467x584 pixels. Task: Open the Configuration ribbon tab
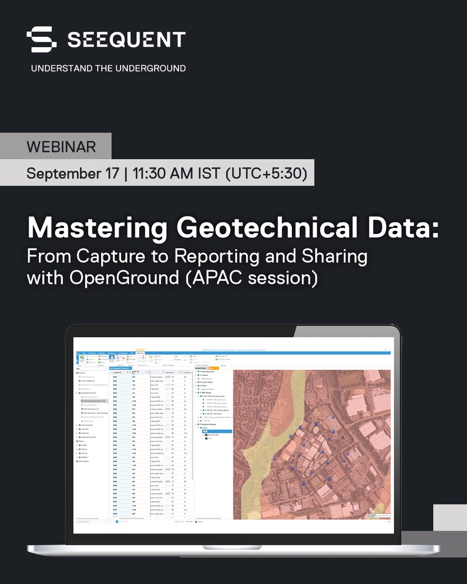[123, 353]
